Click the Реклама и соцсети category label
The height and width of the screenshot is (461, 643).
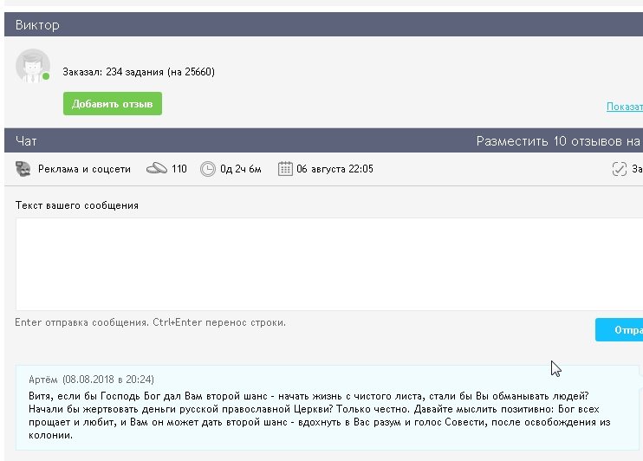click(x=84, y=169)
